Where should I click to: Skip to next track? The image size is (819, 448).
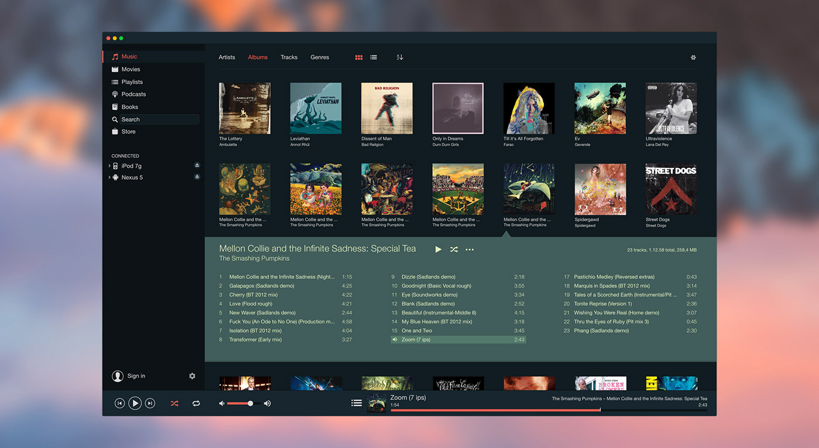click(150, 403)
